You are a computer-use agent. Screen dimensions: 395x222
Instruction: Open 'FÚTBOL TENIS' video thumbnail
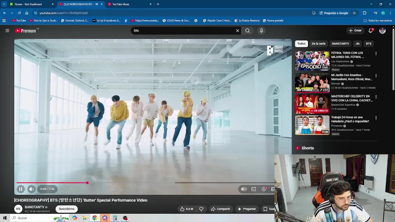[312, 61]
